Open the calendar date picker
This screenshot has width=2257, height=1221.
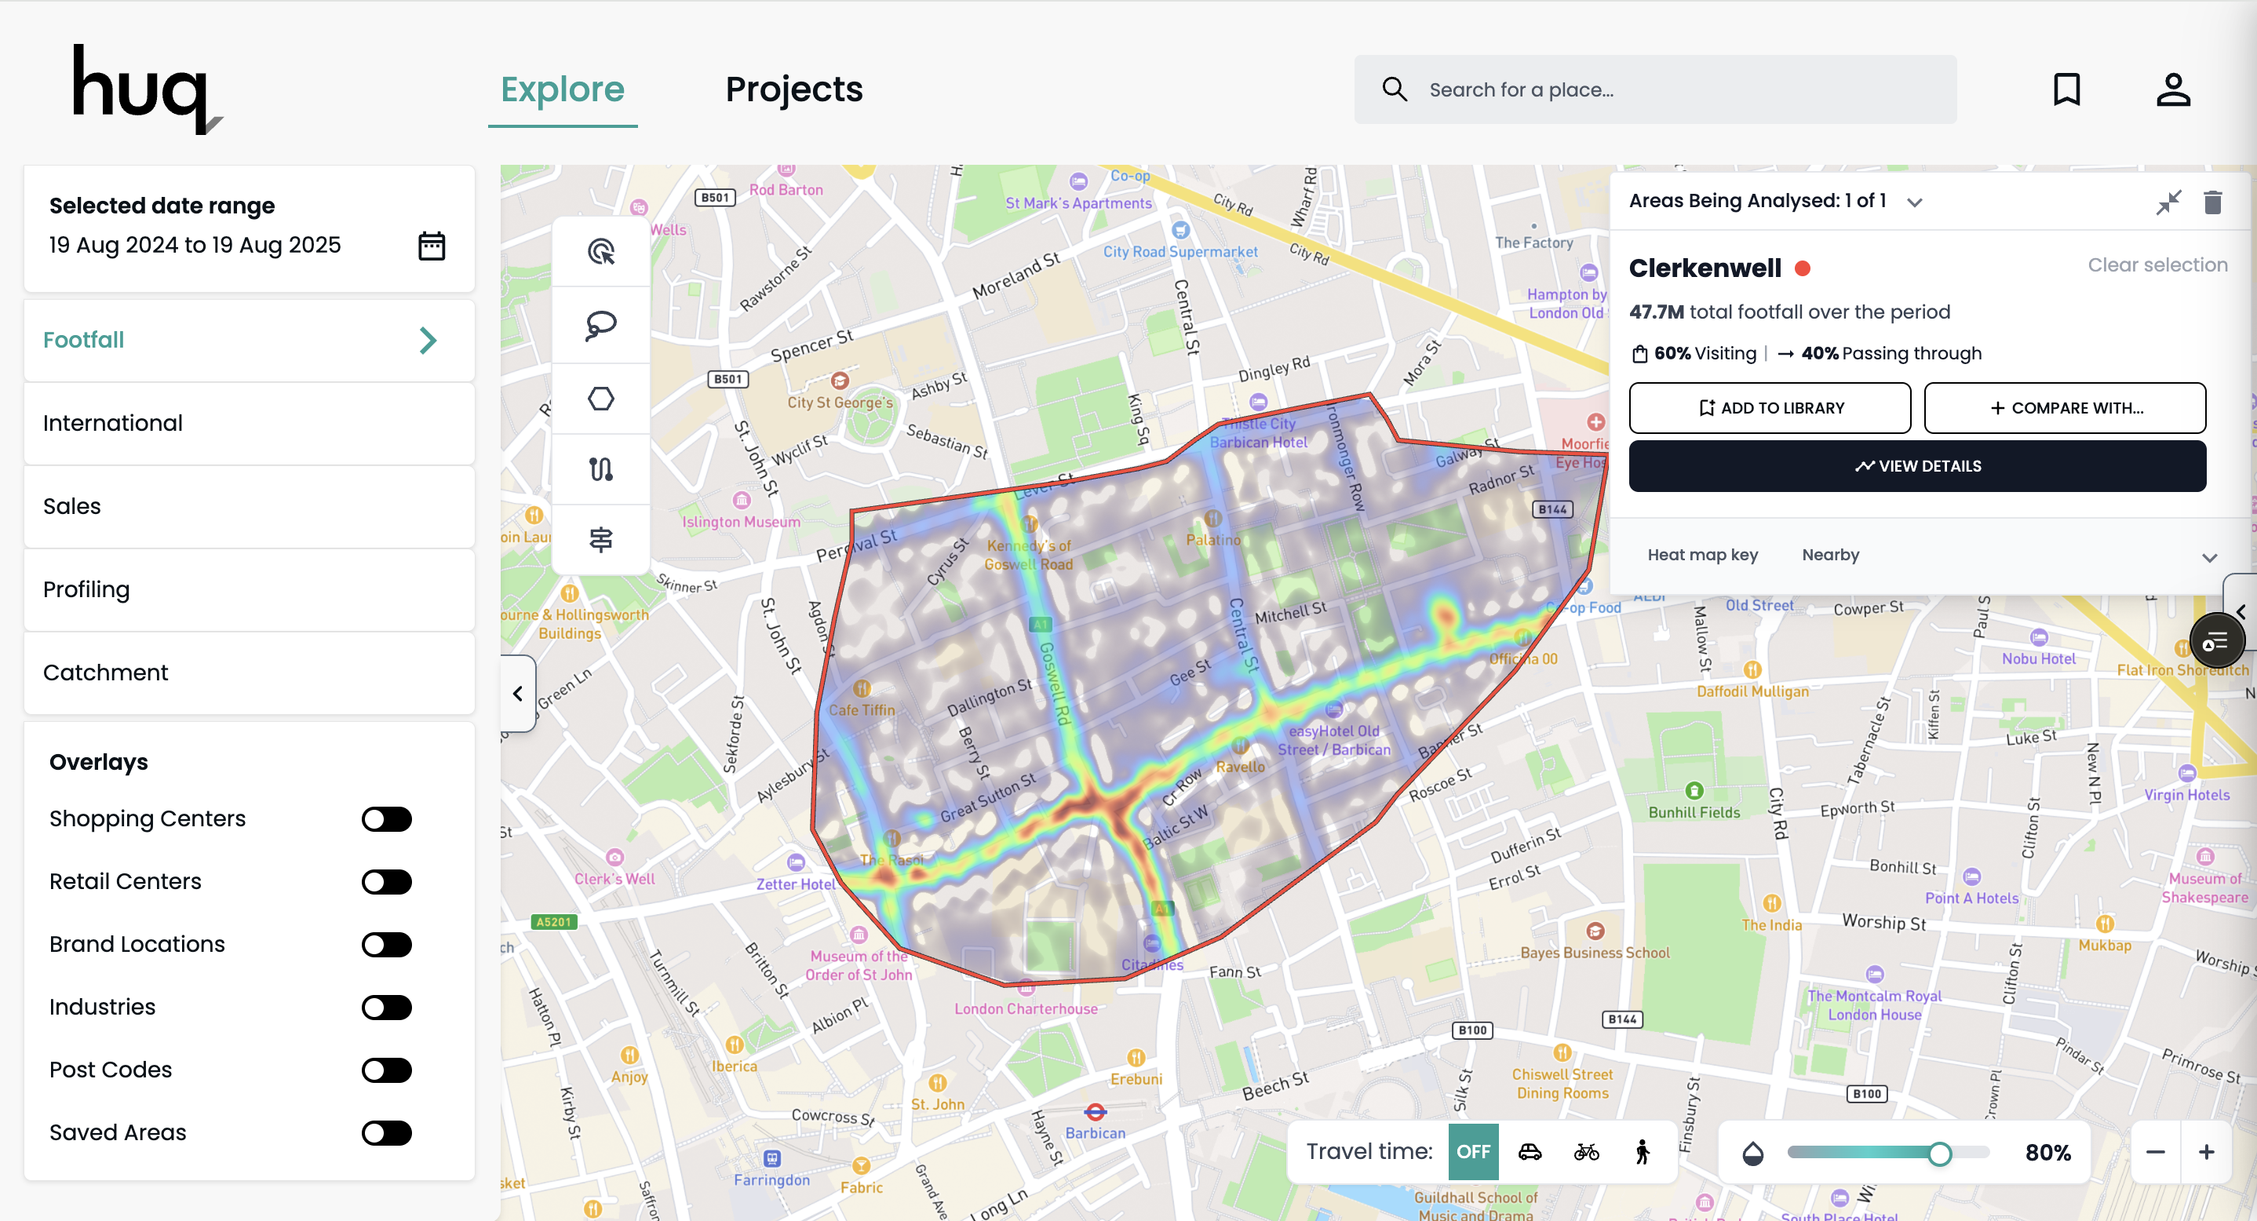coord(431,246)
